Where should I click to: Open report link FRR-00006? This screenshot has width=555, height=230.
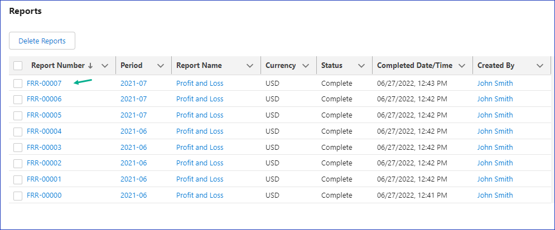44,99
